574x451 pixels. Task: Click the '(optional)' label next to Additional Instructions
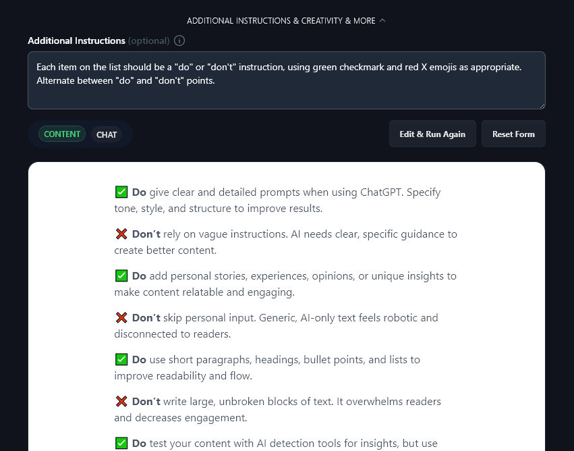(x=148, y=41)
